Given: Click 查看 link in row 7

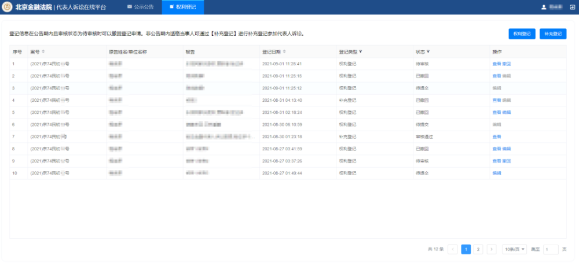Looking at the screenshot, I should (x=497, y=136).
